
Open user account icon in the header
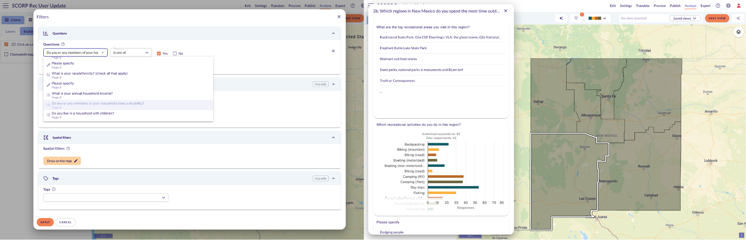point(739,6)
